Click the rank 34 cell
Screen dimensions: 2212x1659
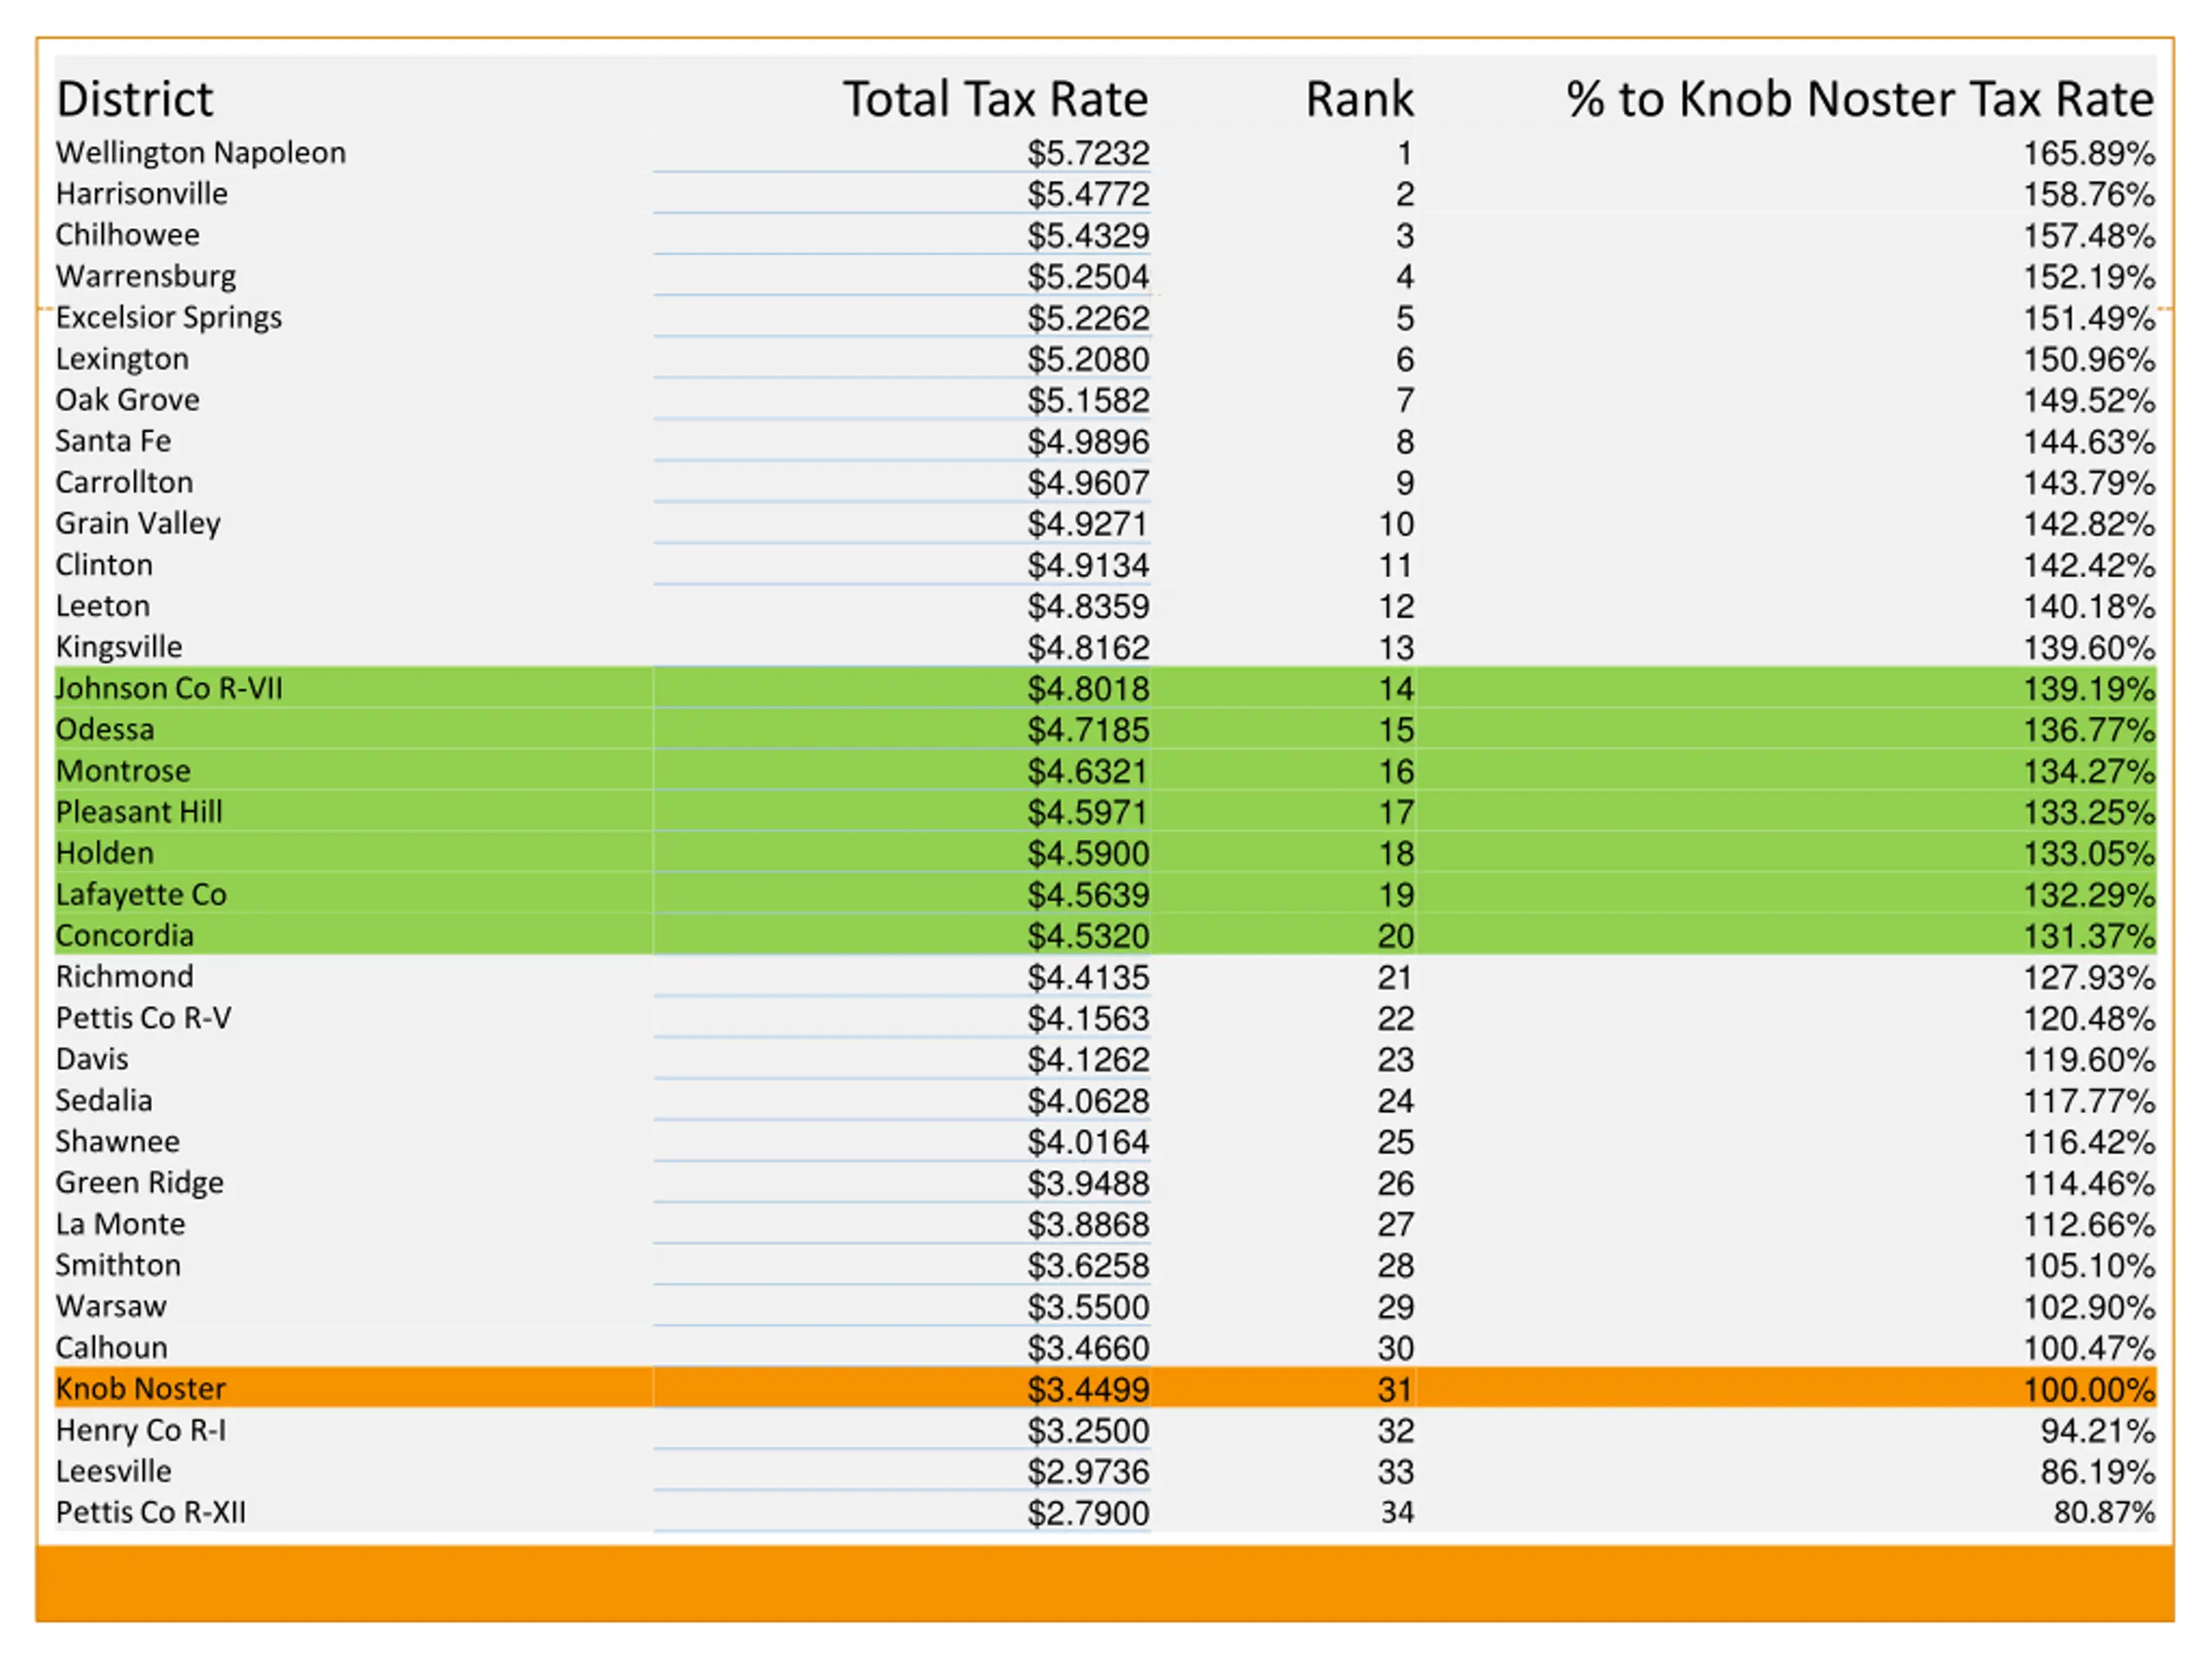click(x=1396, y=1513)
